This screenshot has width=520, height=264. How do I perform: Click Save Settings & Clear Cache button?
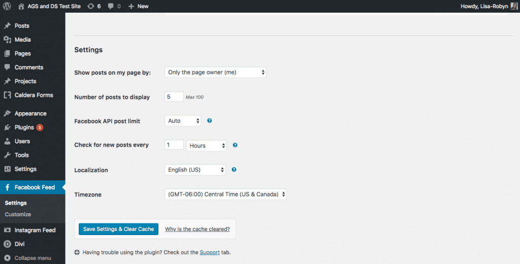pyautogui.click(x=118, y=229)
